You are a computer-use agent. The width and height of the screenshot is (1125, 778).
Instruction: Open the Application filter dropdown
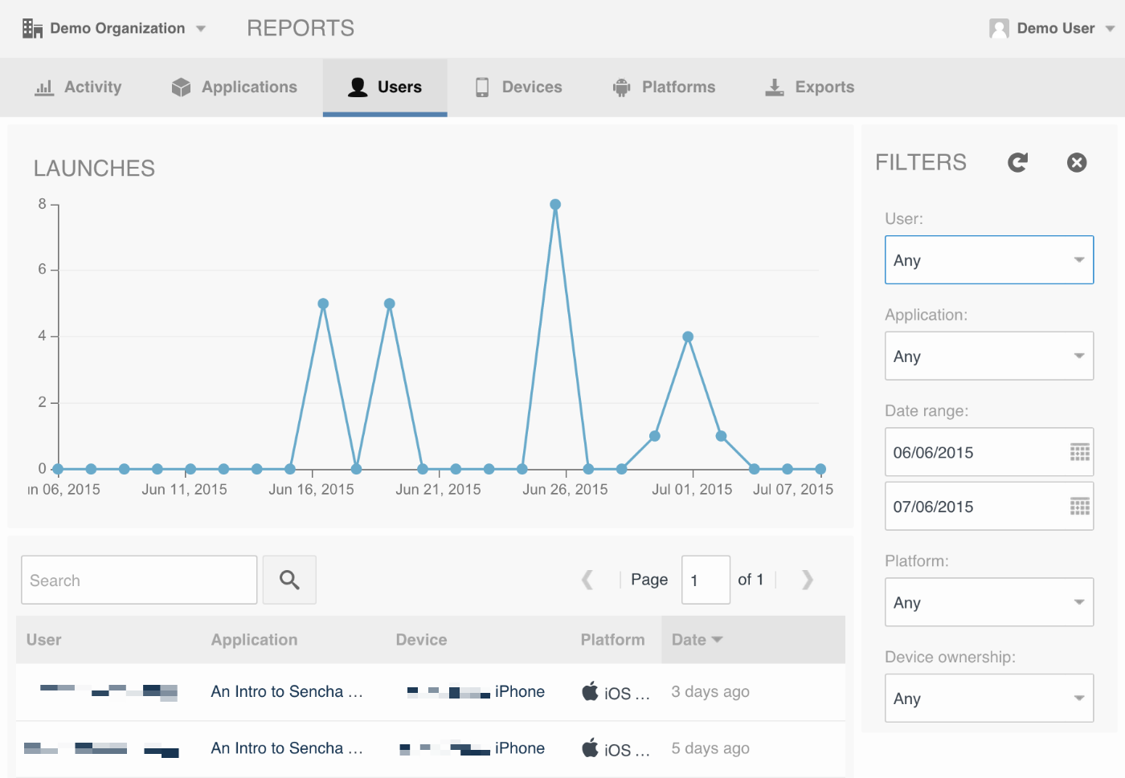989,356
